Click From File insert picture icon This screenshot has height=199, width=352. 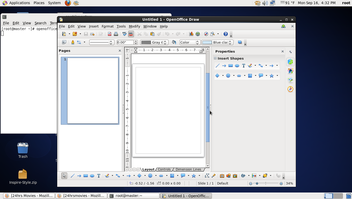pos(229,176)
